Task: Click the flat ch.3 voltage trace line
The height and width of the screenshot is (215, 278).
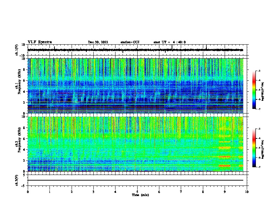Action: [x=135, y=180]
